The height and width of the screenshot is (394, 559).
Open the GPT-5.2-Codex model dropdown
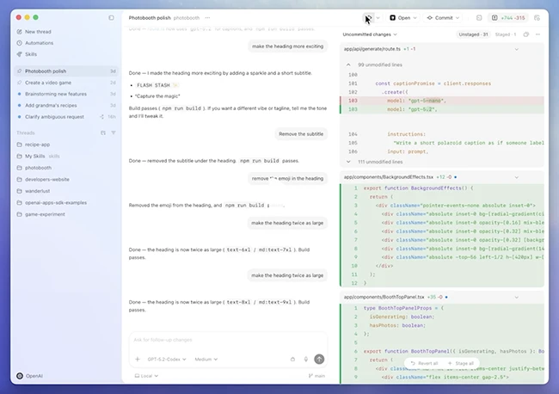point(166,360)
